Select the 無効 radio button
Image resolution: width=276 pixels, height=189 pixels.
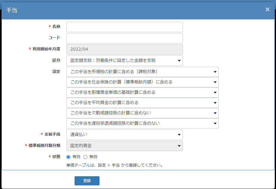[x=86, y=157]
